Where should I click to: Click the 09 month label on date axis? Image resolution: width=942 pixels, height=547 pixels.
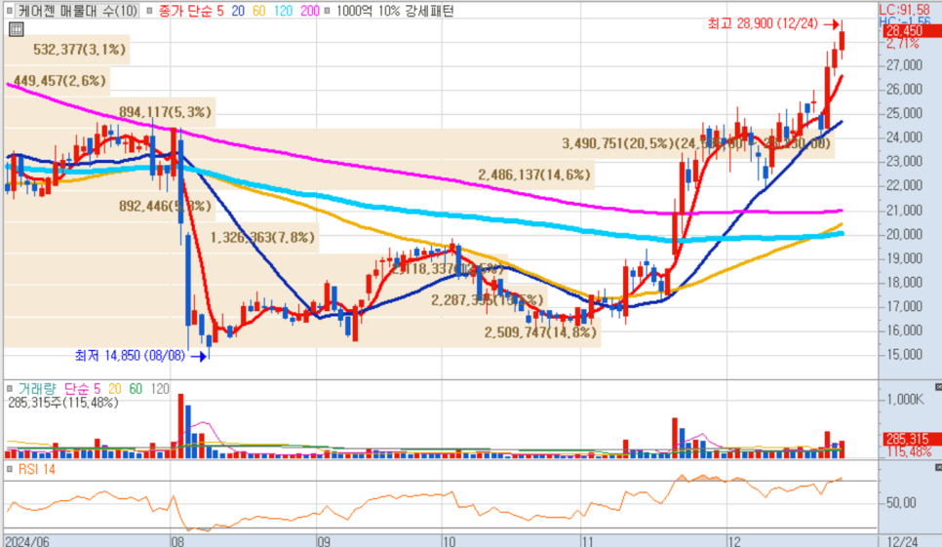point(324,541)
